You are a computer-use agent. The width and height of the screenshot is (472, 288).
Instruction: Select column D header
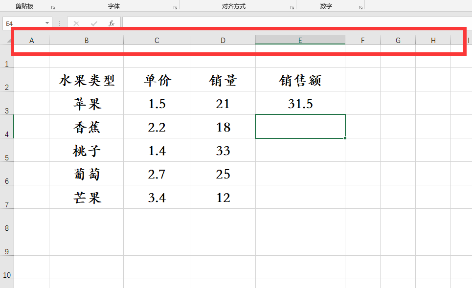[223, 40]
